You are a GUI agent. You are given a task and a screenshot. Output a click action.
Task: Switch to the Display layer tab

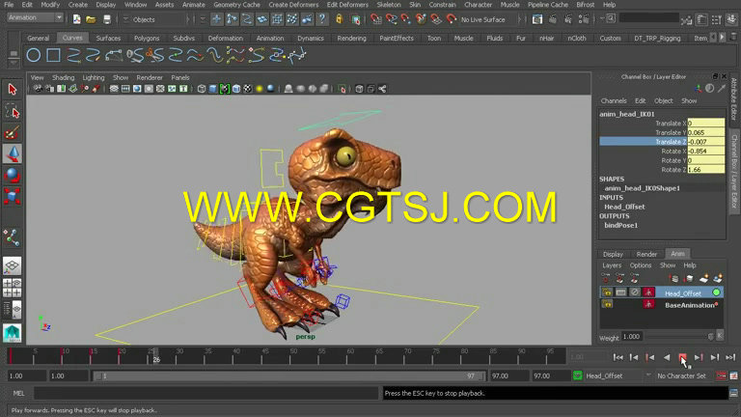coord(613,254)
